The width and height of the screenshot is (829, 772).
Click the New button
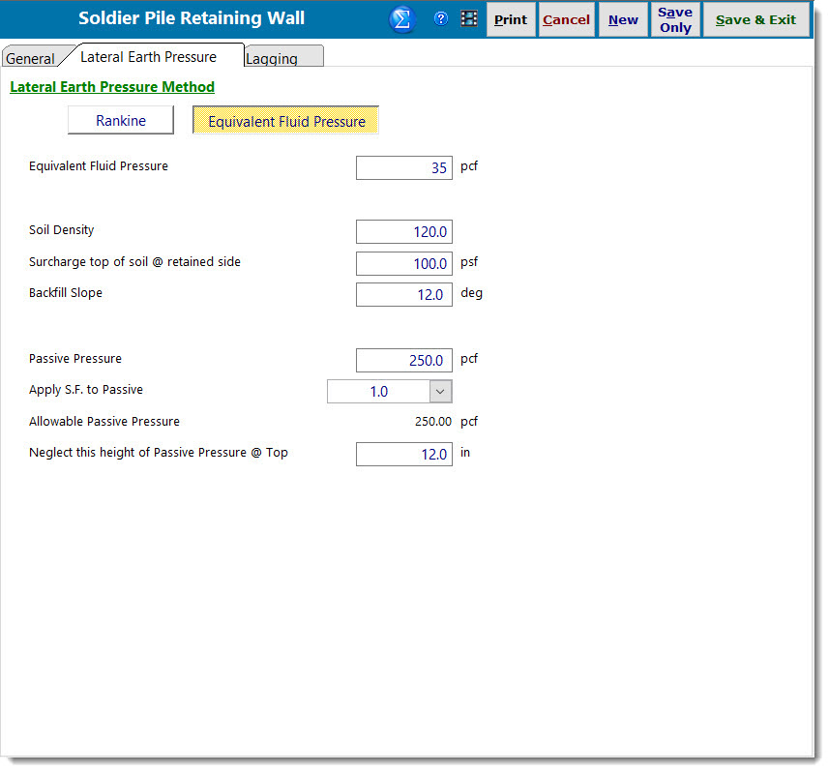pyautogui.click(x=623, y=19)
